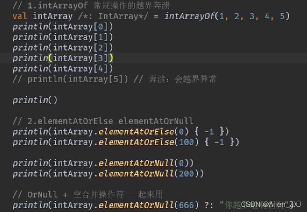Click 'elementAtOrNull' in the (666) call
This screenshot has width=307, height=212.
(x=136, y=205)
